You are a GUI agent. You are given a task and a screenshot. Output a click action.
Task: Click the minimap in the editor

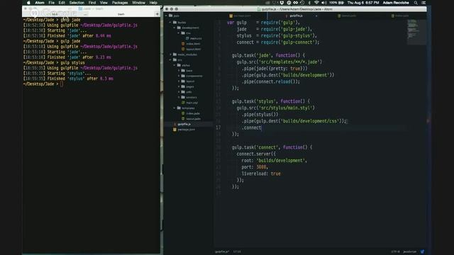coord(416,32)
